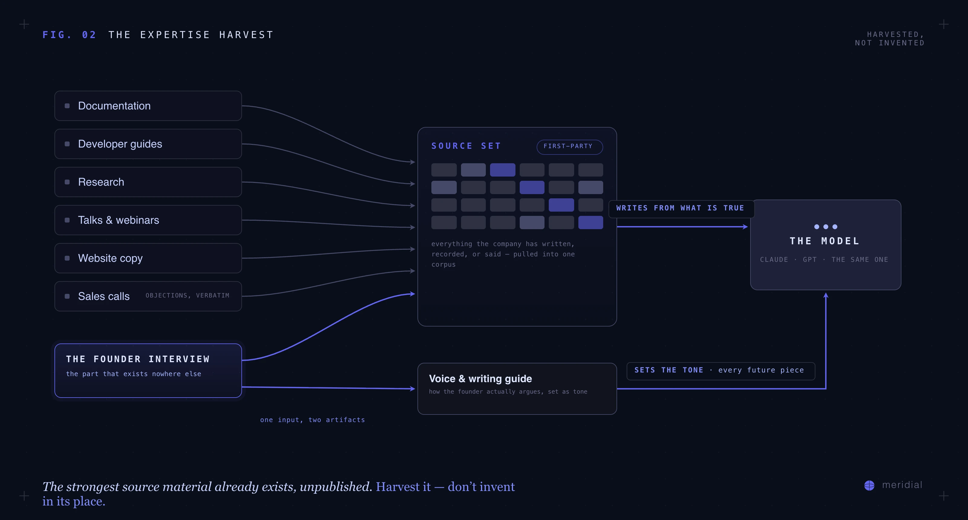
Task: Open the Voice & writing guide card
Action: 517,388
